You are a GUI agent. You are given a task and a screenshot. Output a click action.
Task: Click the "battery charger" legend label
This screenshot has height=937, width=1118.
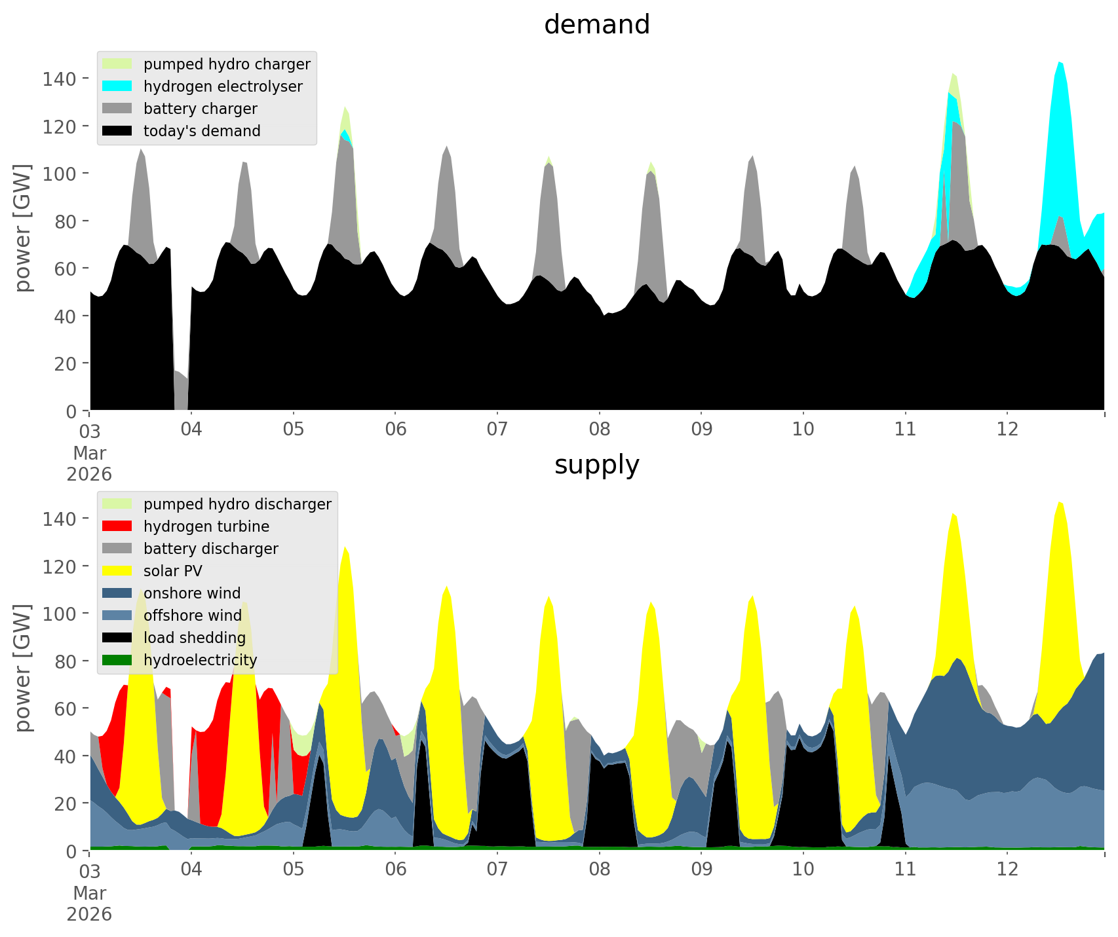pyautogui.click(x=200, y=109)
